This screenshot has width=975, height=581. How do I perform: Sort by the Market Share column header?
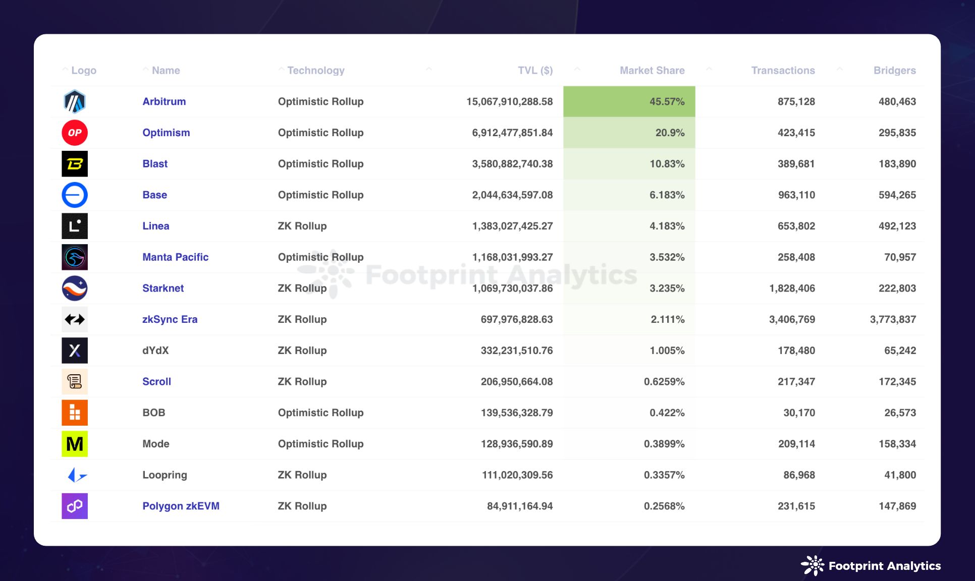(652, 71)
